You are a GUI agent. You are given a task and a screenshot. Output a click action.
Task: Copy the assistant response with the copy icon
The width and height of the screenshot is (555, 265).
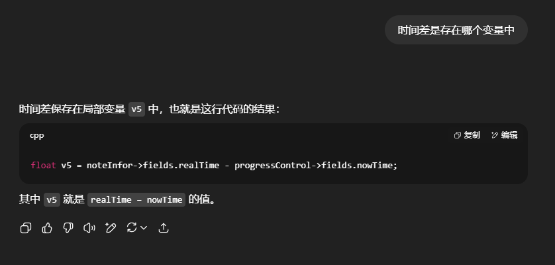[x=26, y=228]
